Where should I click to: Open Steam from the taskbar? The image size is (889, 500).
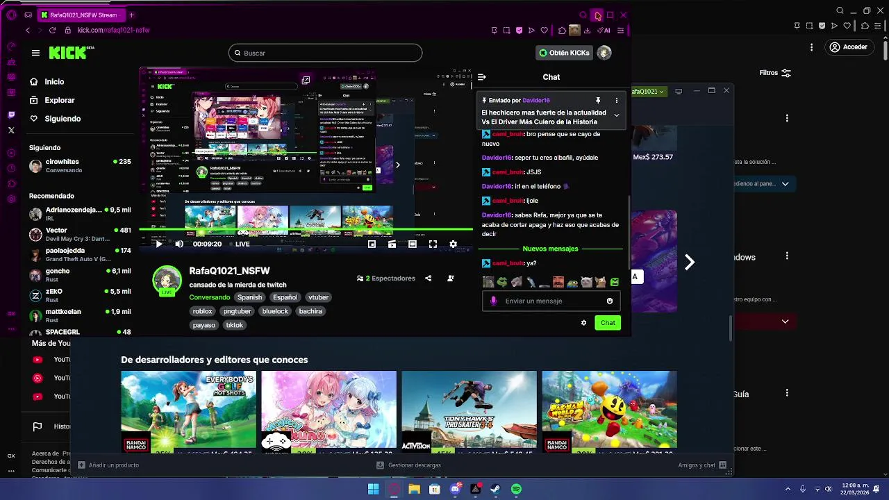coord(496,490)
